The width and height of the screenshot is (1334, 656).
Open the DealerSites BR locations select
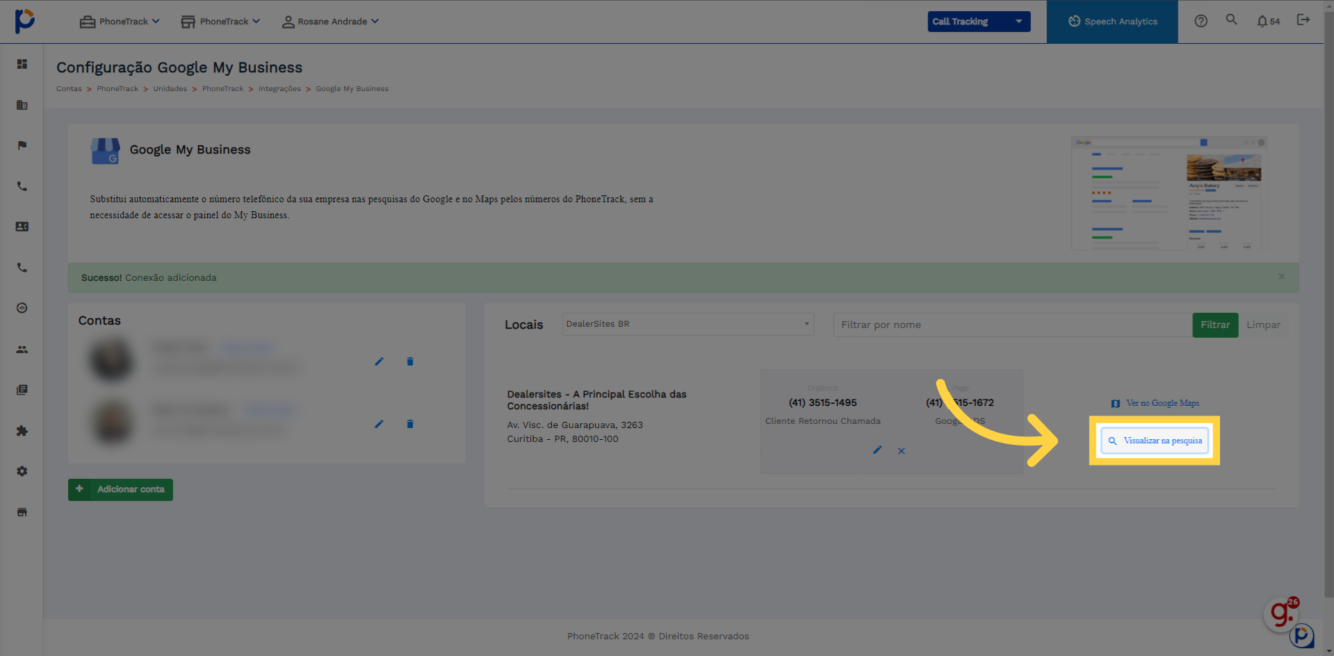pyautogui.click(x=688, y=324)
